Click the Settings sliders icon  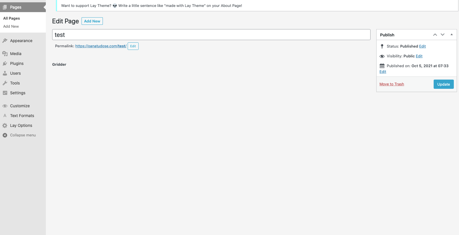click(x=5, y=93)
